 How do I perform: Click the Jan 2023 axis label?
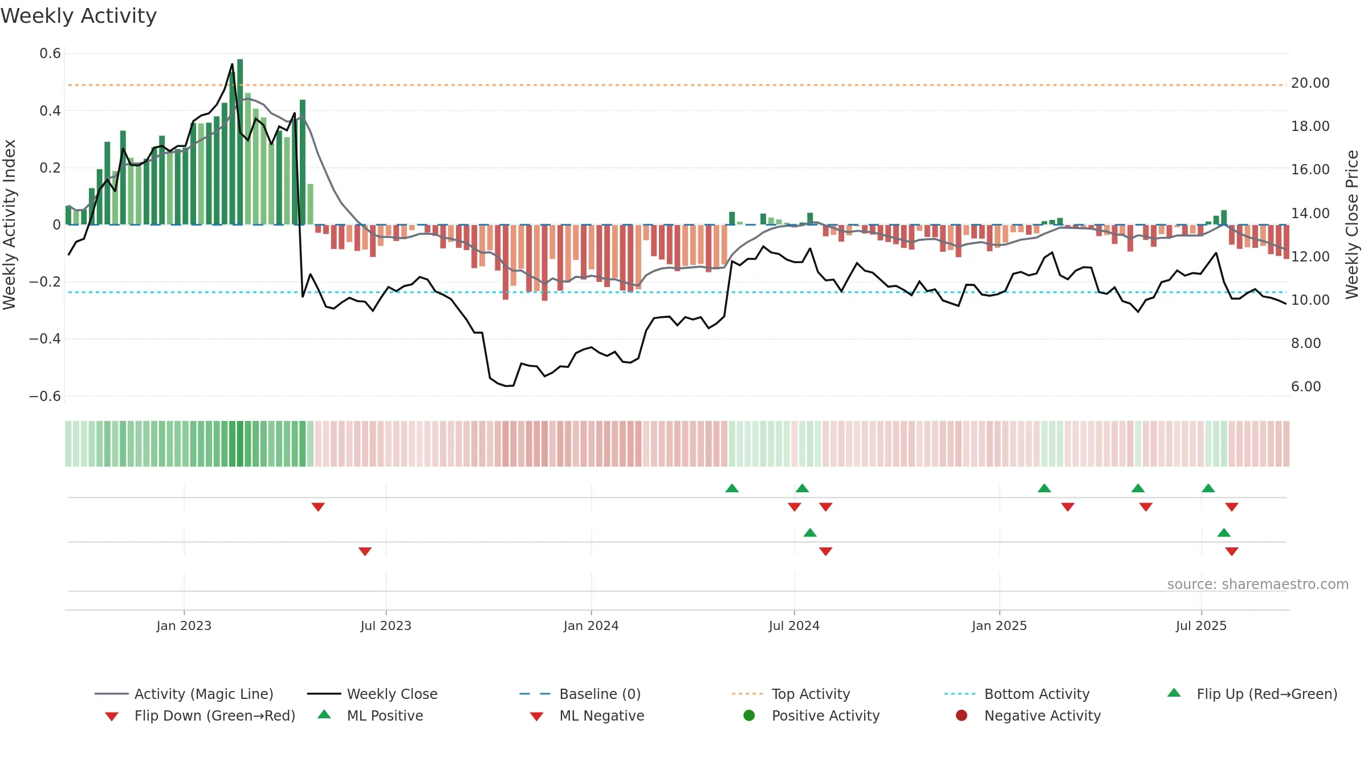coord(184,625)
